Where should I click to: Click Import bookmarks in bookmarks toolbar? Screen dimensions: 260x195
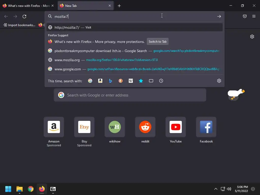[19, 25]
